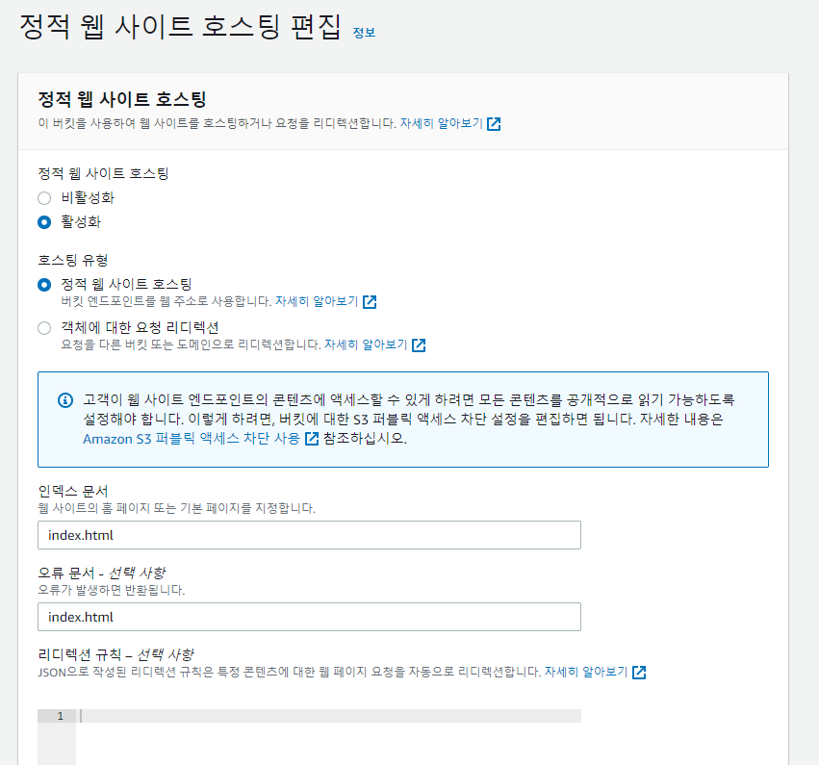Click external icon after 리디렉션 규칙 learn more
Screen dimensions: 819x765
click(639, 672)
